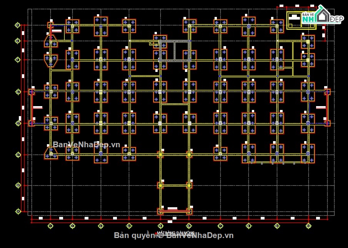This screenshot has height=248, width=348.
Task: Click the grid axis bubble E
Action: (18, 92)
